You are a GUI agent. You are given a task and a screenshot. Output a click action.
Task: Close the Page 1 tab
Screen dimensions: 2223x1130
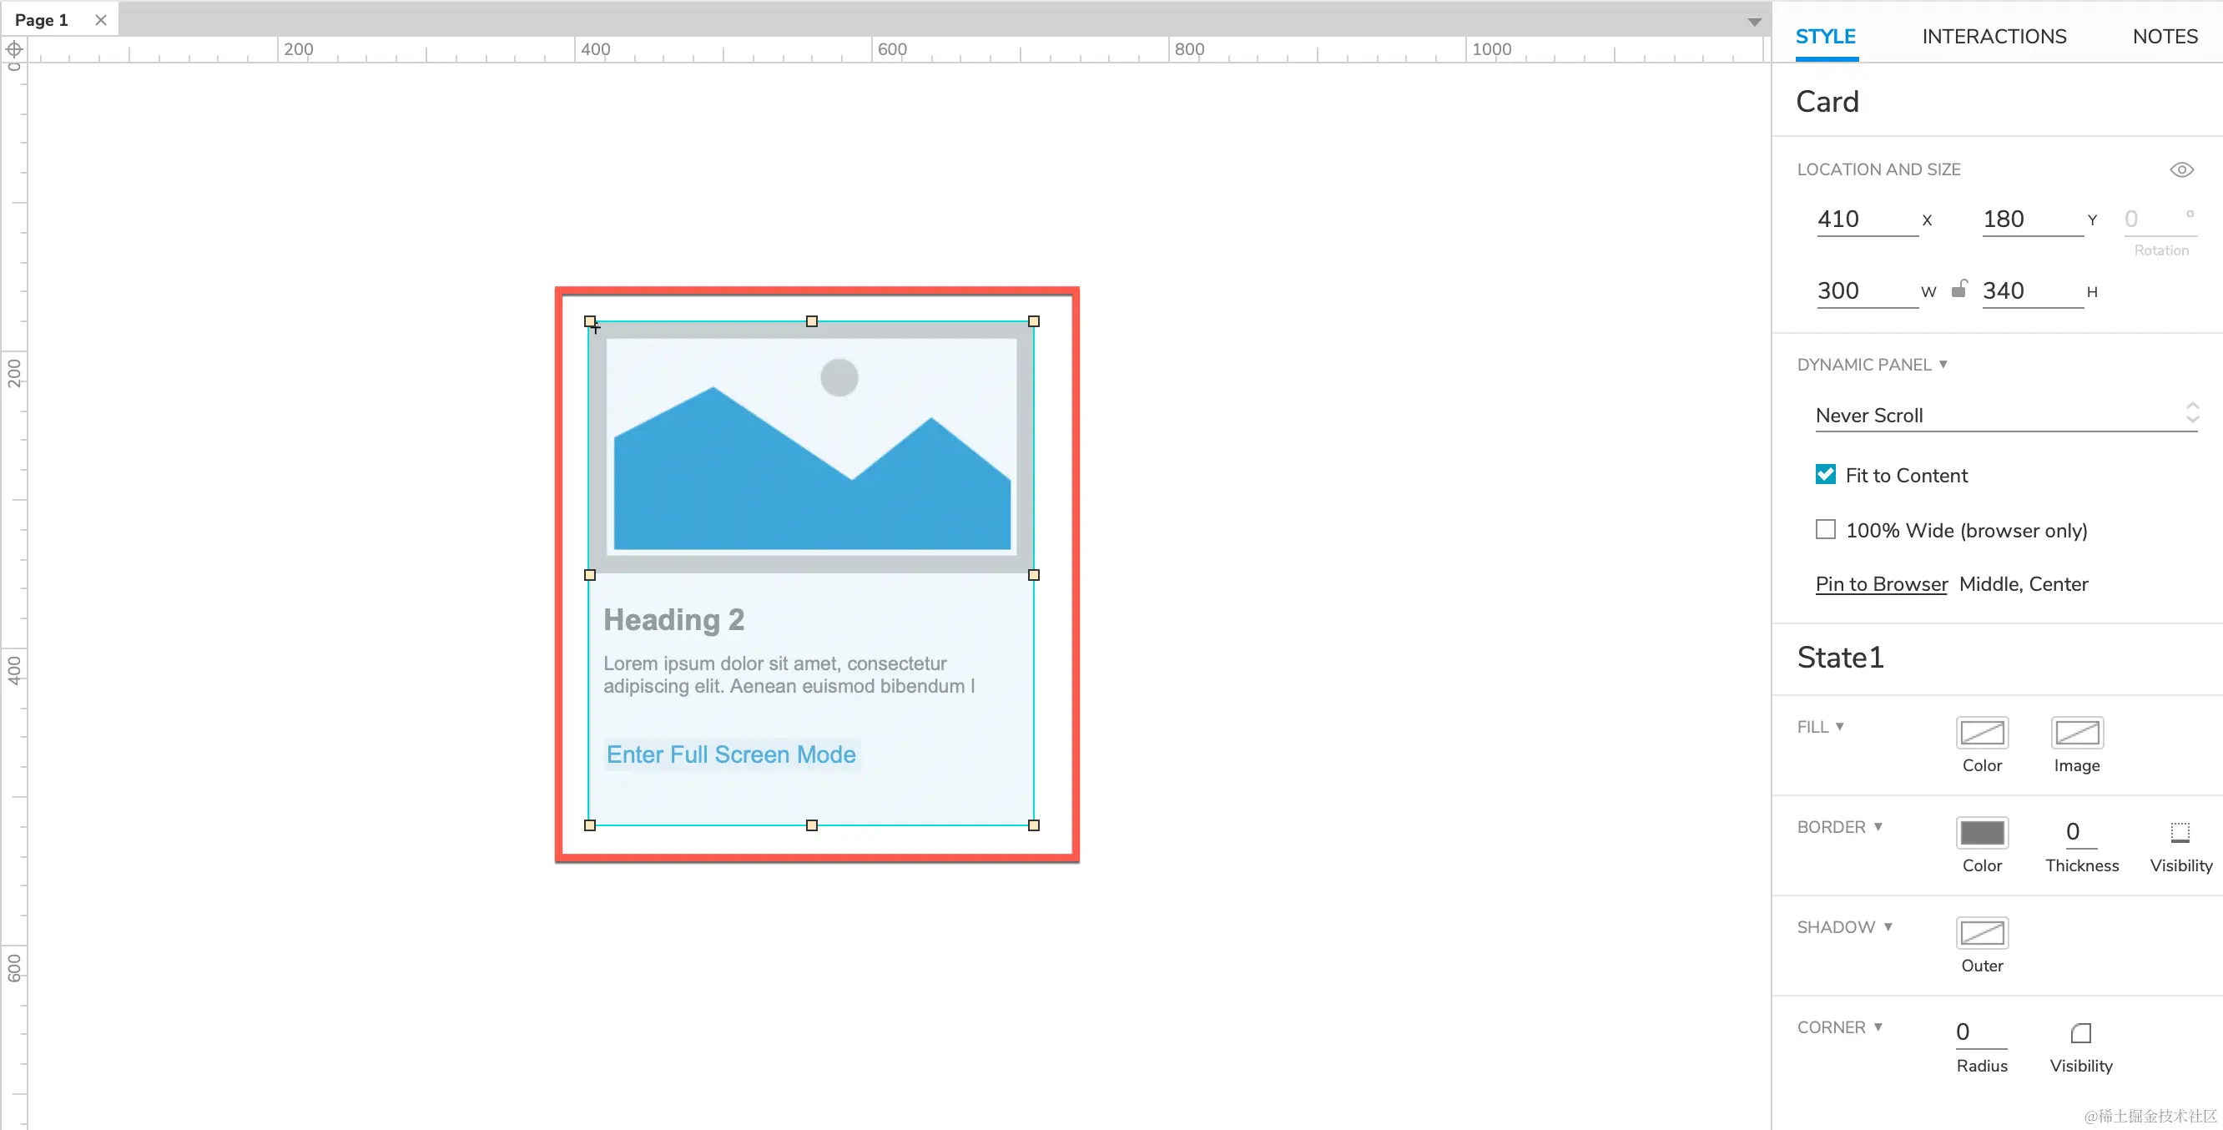pyautogui.click(x=101, y=20)
